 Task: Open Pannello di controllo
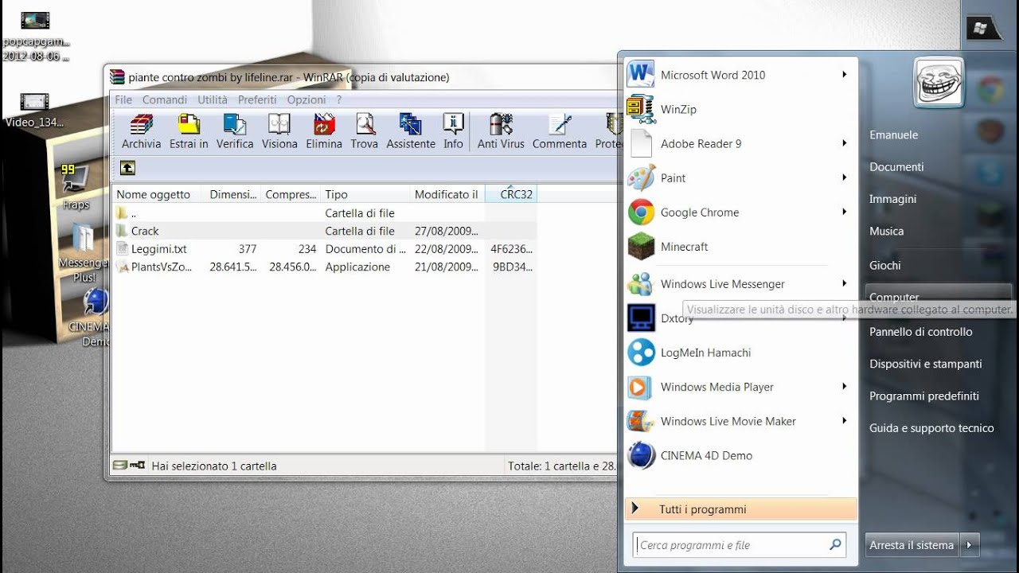921,332
